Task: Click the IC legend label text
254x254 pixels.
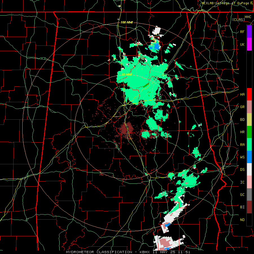Action: [x=242, y=182]
